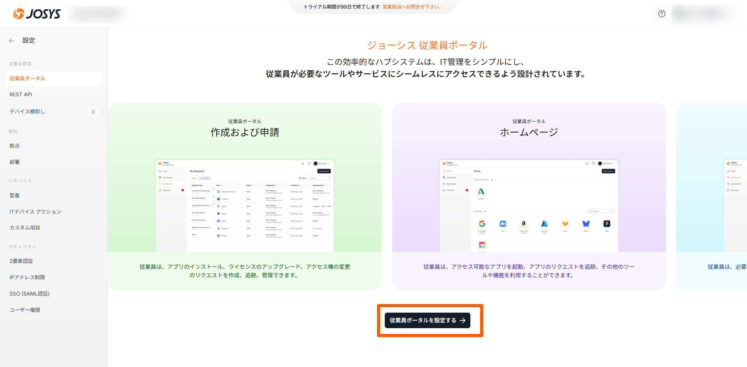Open REST API settings
Image resolution: width=747 pixels, height=367 pixels.
tap(21, 95)
